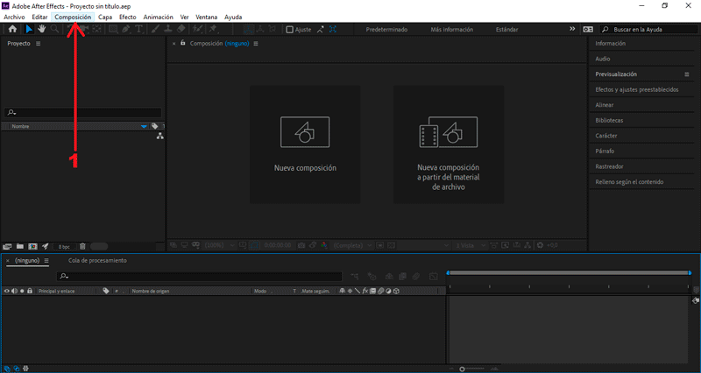Click New composition from footage icon
The height and width of the screenshot is (373, 701).
tap(448, 131)
